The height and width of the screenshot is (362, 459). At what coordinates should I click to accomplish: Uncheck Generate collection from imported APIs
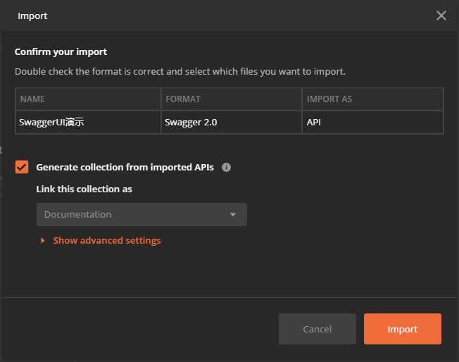(22, 167)
